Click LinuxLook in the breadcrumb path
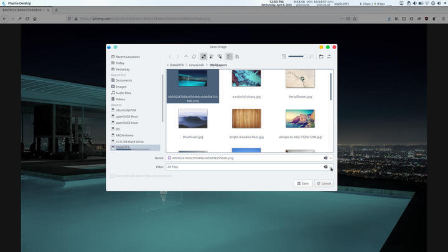 (x=196, y=65)
